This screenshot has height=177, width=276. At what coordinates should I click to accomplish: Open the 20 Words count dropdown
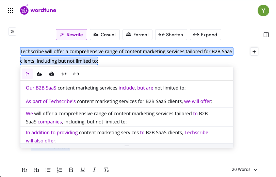(245, 170)
